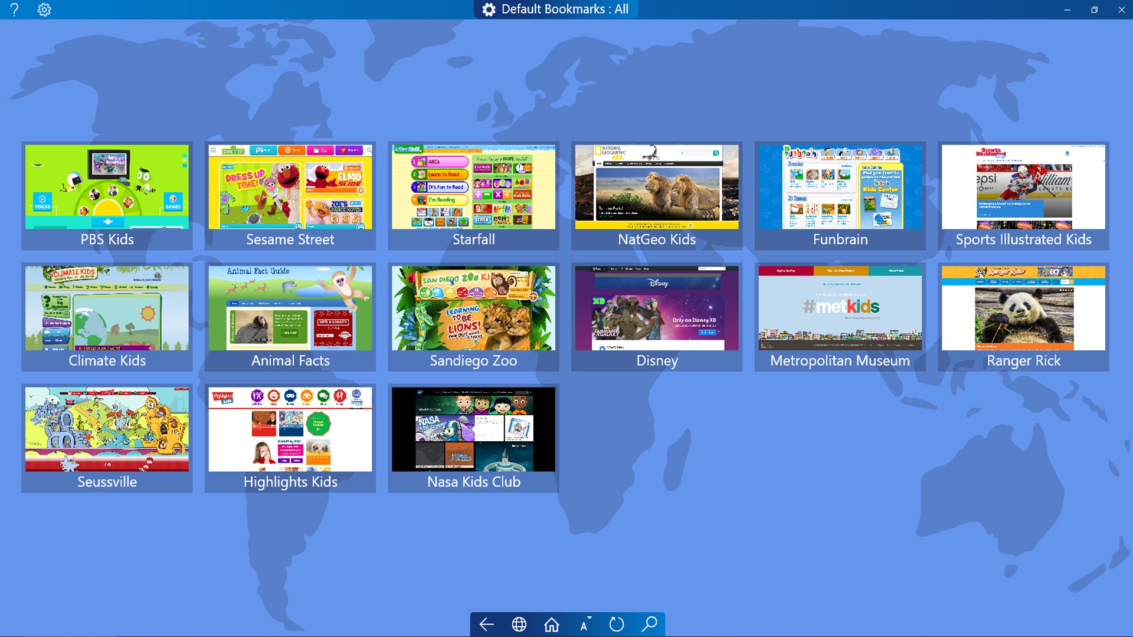The image size is (1133, 637).
Task: Open the Default Bookmarks : All title button
Action: 555,9
